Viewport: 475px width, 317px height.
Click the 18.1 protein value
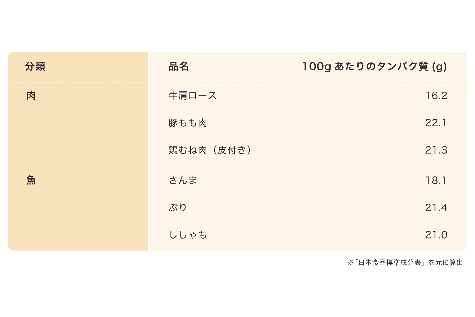436,180
